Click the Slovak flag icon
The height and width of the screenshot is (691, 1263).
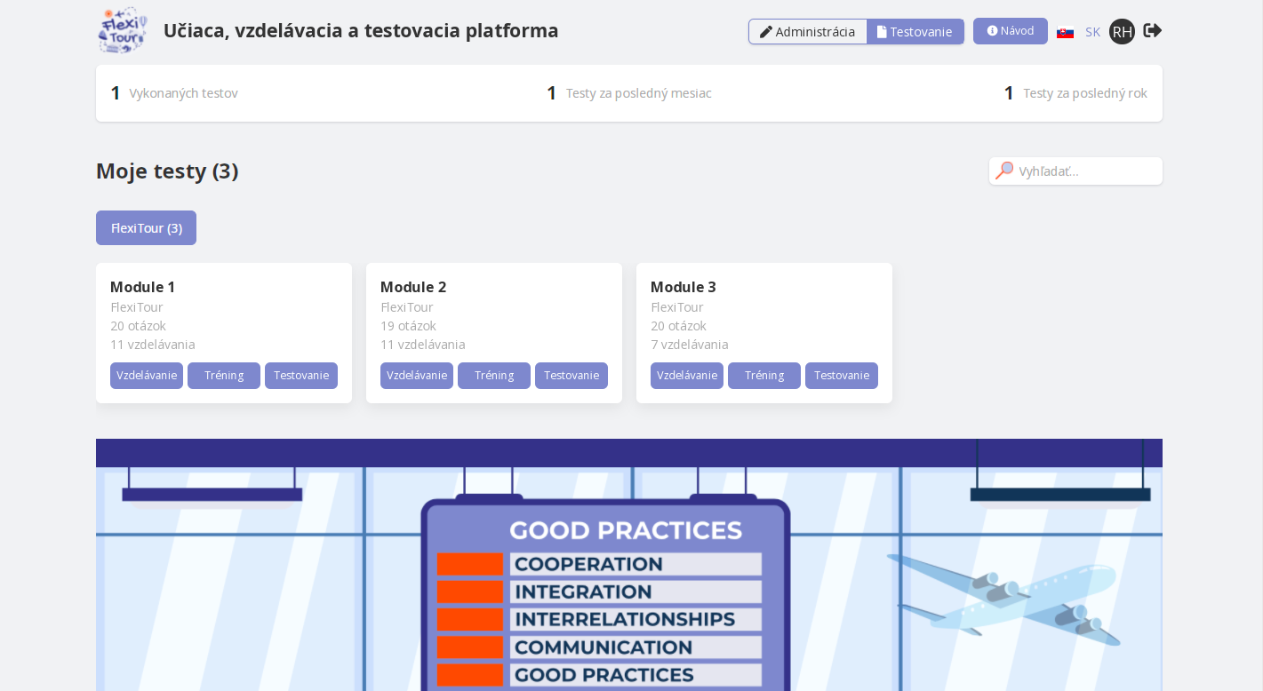[1065, 33]
